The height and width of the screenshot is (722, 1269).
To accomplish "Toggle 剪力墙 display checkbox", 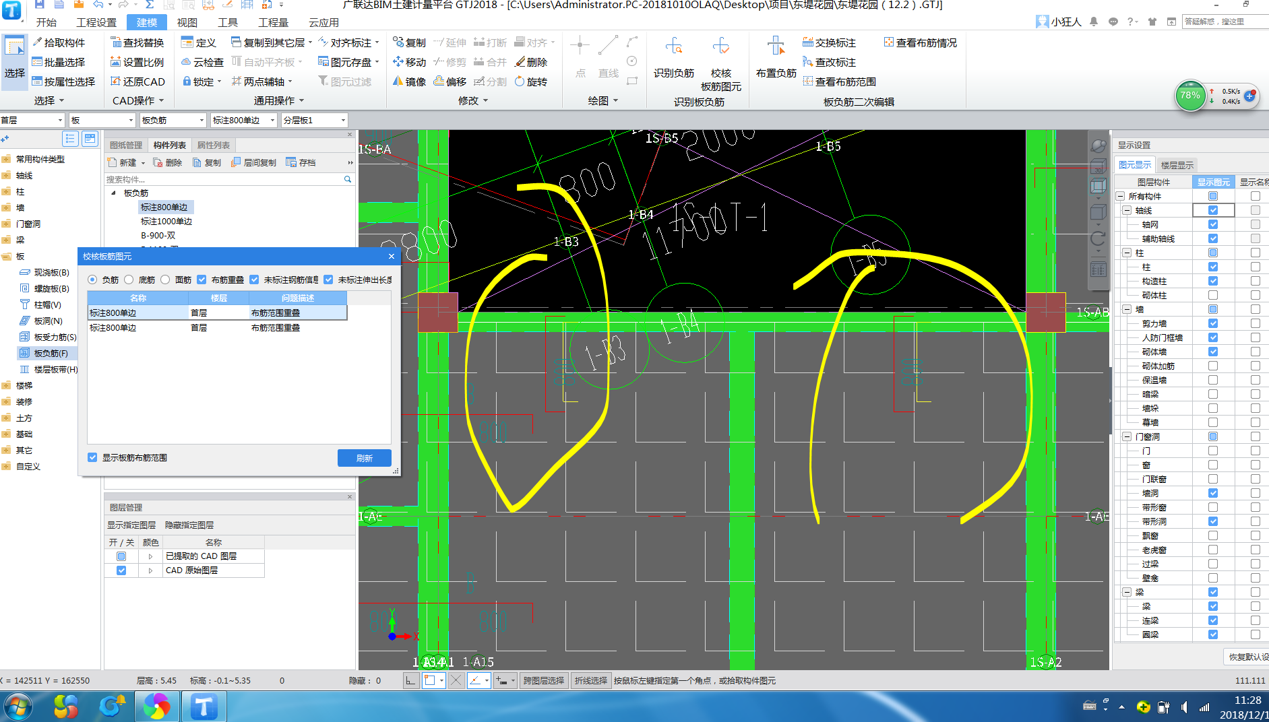I will point(1213,323).
